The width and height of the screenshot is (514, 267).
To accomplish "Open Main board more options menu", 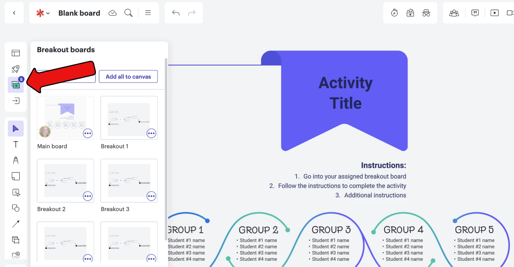I will point(88,133).
